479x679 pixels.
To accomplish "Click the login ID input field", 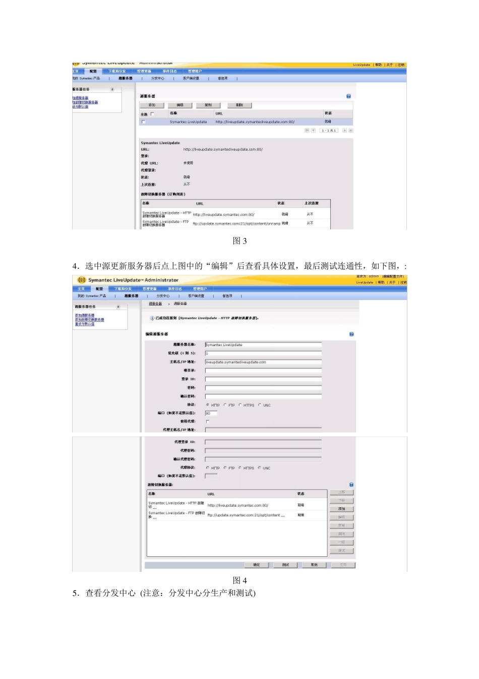I will [x=263, y=379].
